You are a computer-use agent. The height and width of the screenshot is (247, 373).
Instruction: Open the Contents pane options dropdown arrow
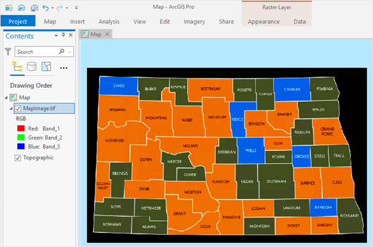tap(55, 36)
